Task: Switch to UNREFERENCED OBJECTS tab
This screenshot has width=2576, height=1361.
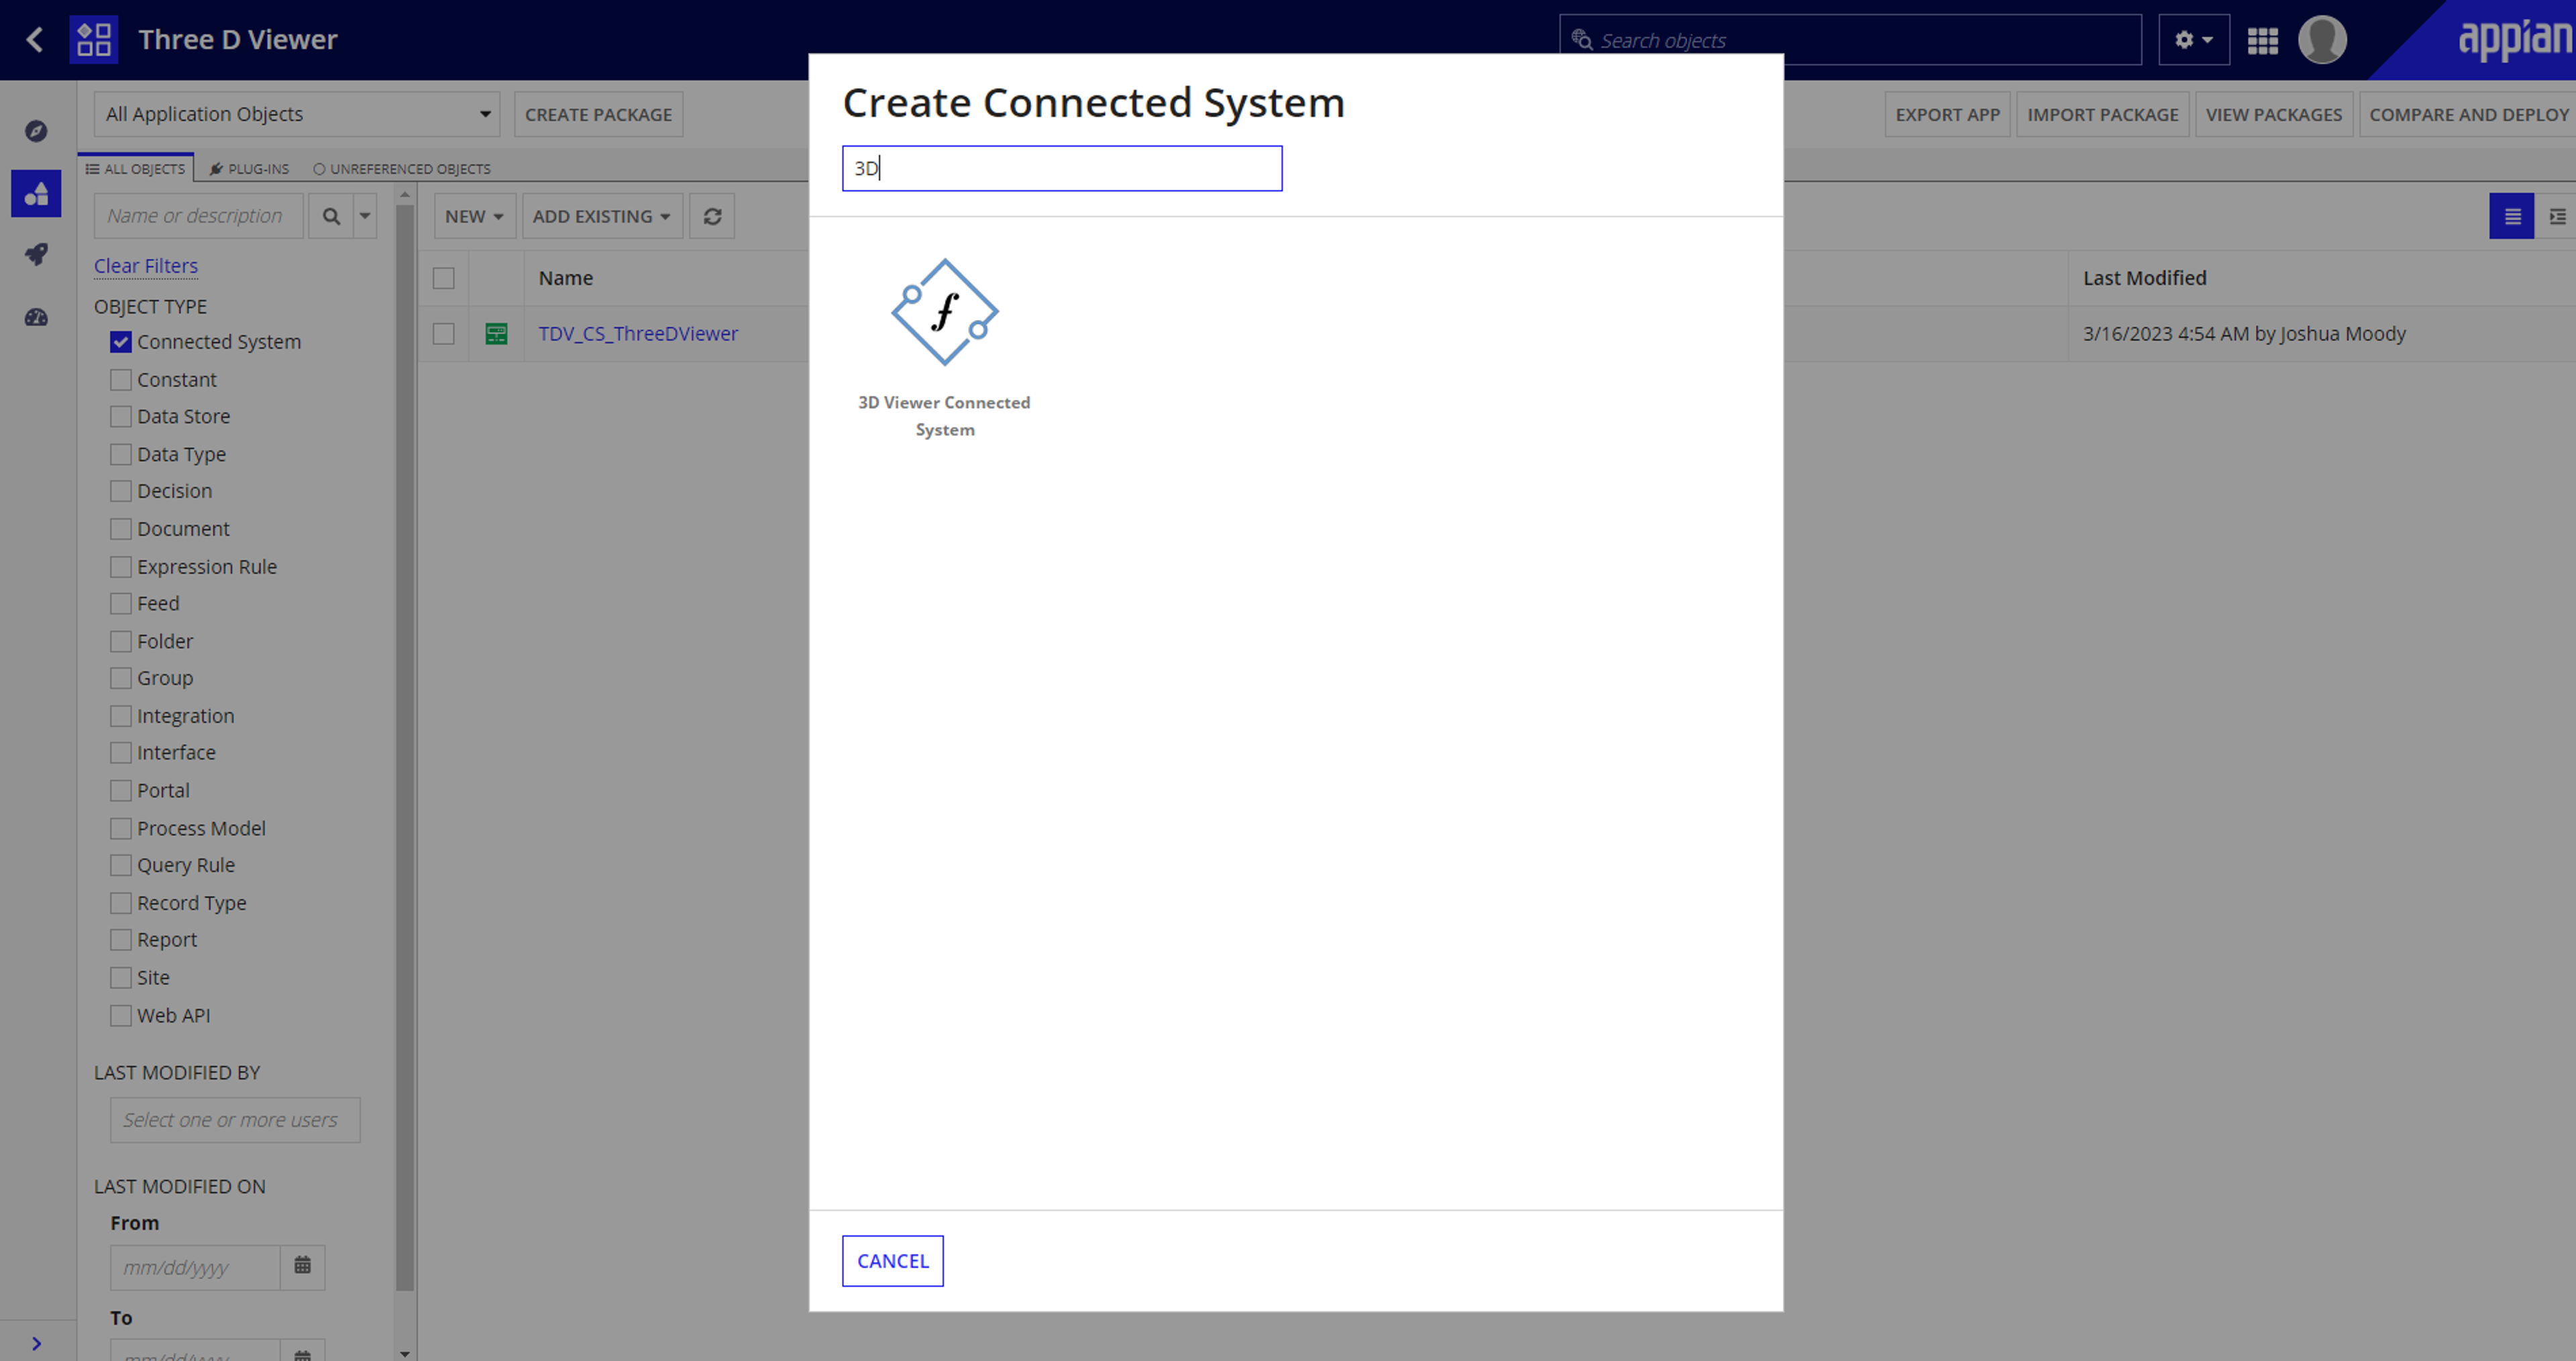Action: point(402,169)
